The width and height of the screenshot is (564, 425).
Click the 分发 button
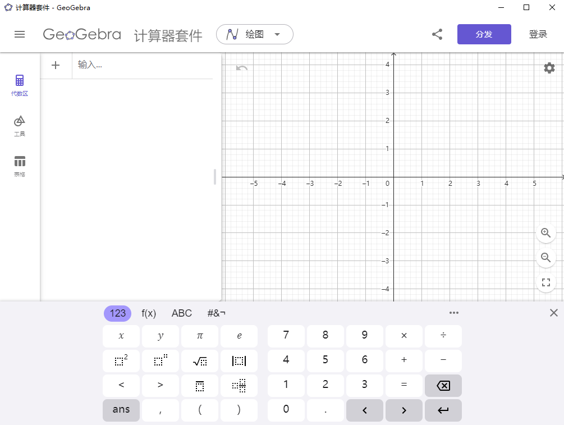click(x=484, y=34)
